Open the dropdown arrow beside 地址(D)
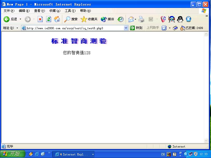 (x=17, y=28)
